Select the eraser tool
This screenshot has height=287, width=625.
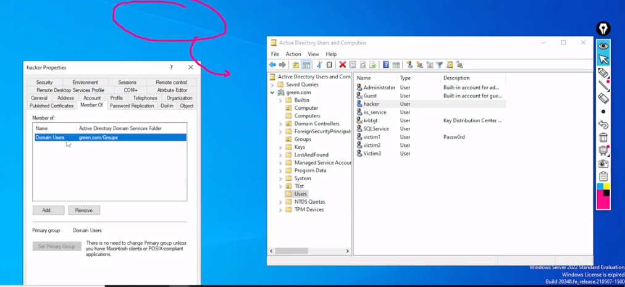[603, 99]
